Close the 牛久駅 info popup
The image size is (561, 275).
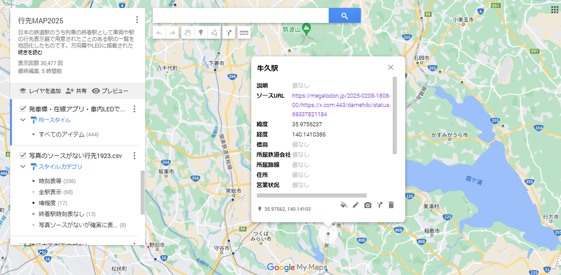pos(391,67)
